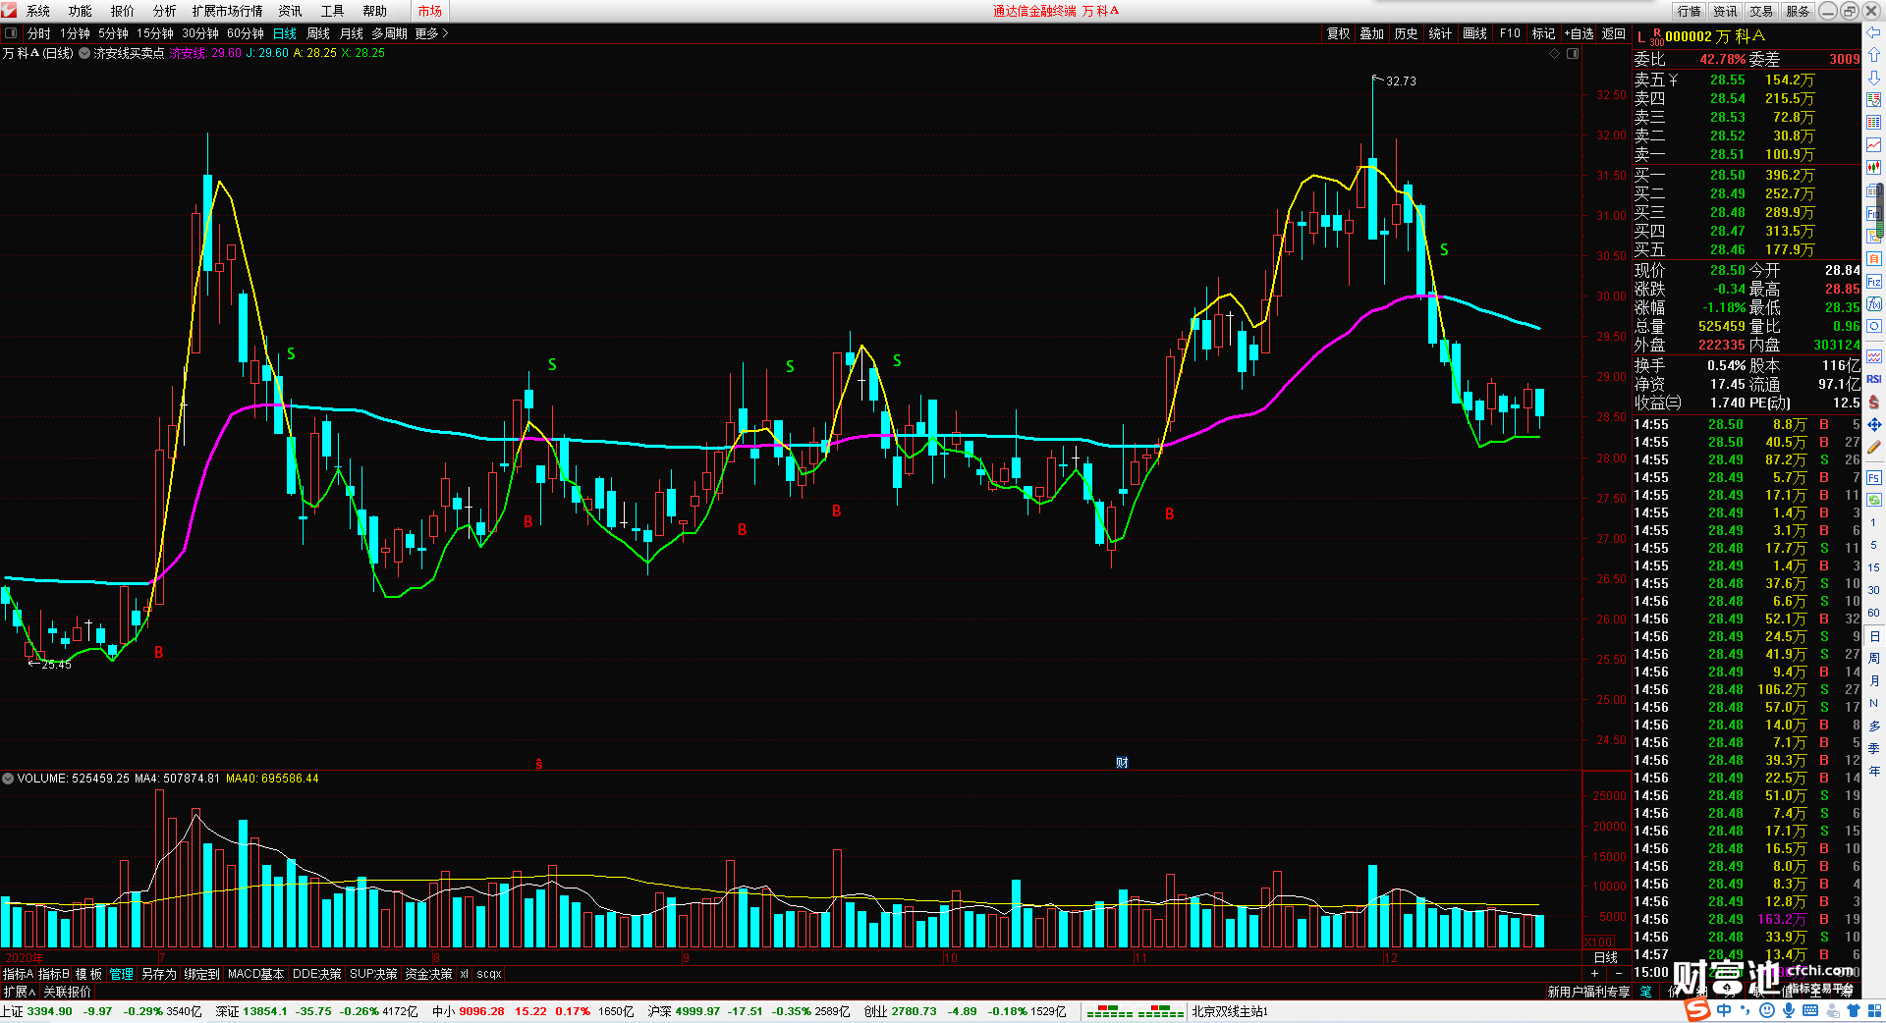This screenshot has width=1886, height=1023.
Task: Click the 画线 drawing button
Action: pyautogui.click(x=1475, y=33)
